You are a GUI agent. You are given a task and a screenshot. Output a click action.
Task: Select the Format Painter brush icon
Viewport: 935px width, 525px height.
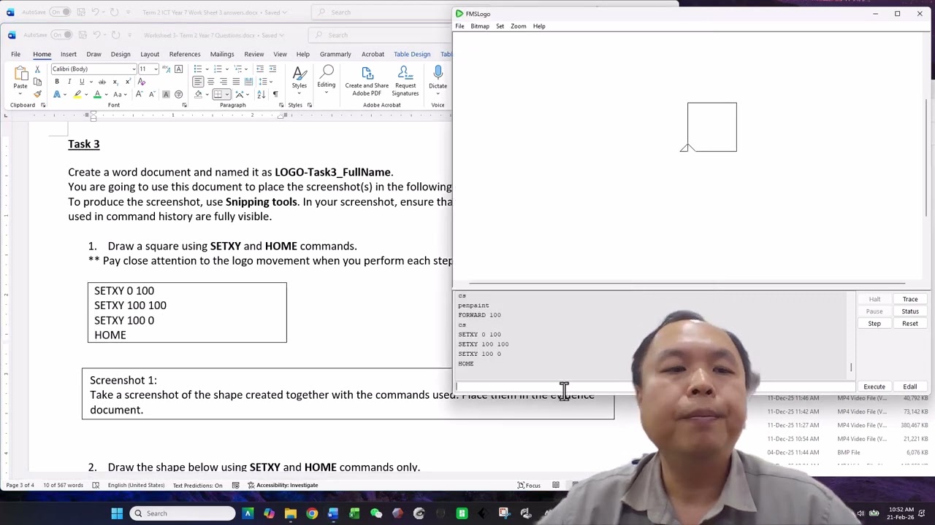pos(37,94)
